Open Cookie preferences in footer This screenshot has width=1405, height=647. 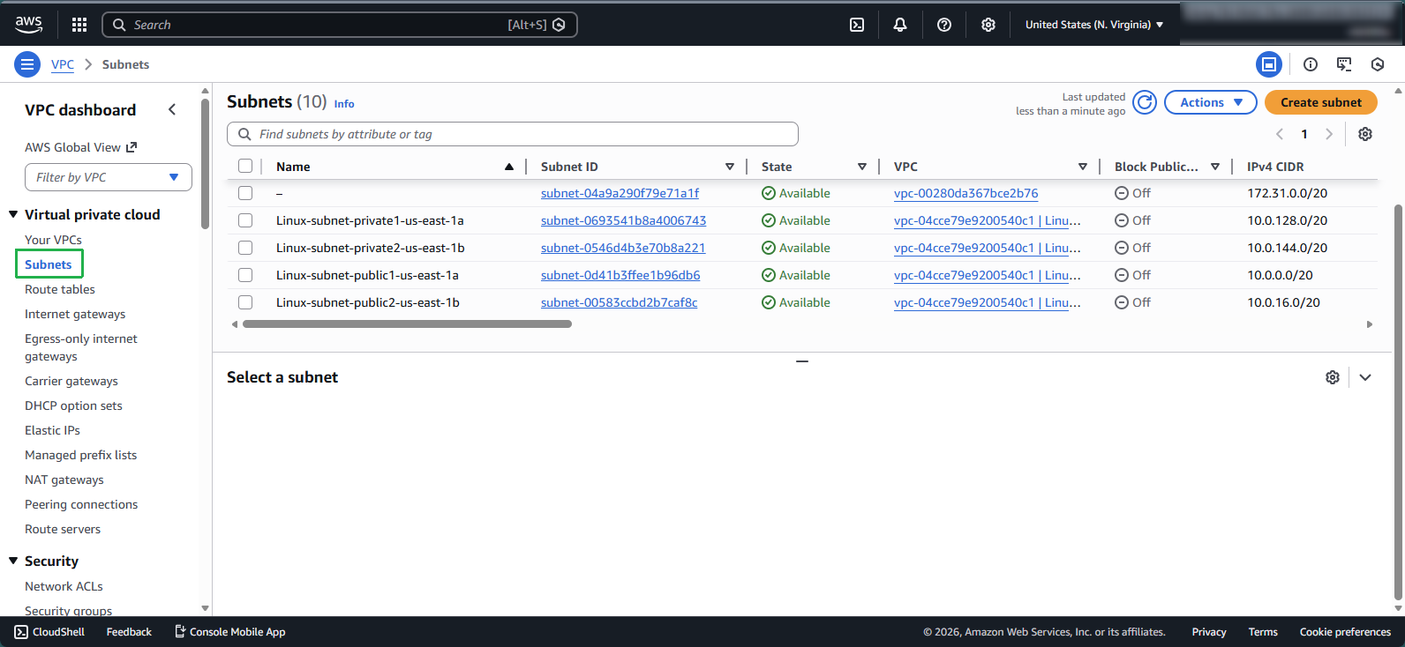pos(1345,632)
